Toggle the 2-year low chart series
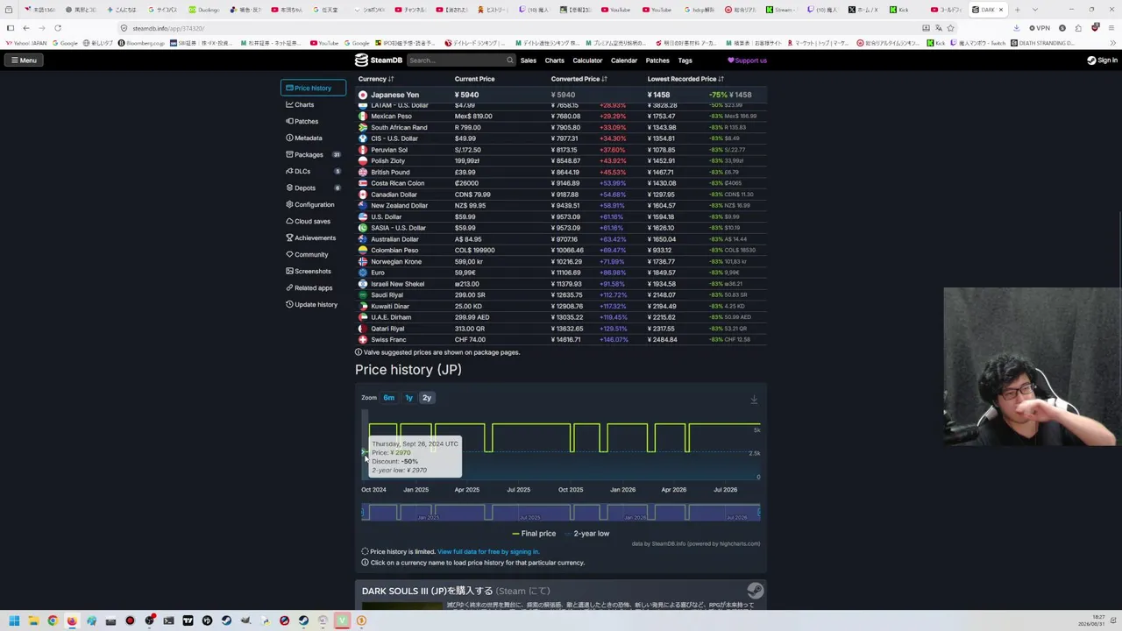The width and height of the screenshot is (1122, 631). click(x=587, y=534)
